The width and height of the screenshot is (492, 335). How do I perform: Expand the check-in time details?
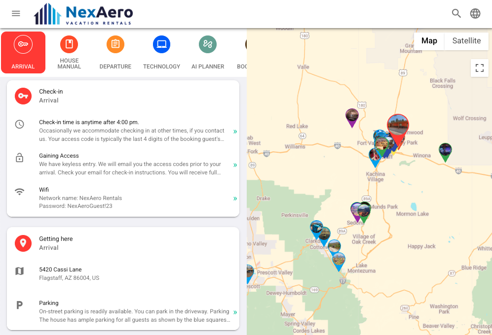(x=235, y=132)
